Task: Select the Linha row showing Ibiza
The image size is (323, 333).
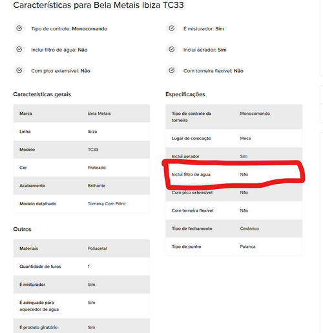Action: point(81,132)
